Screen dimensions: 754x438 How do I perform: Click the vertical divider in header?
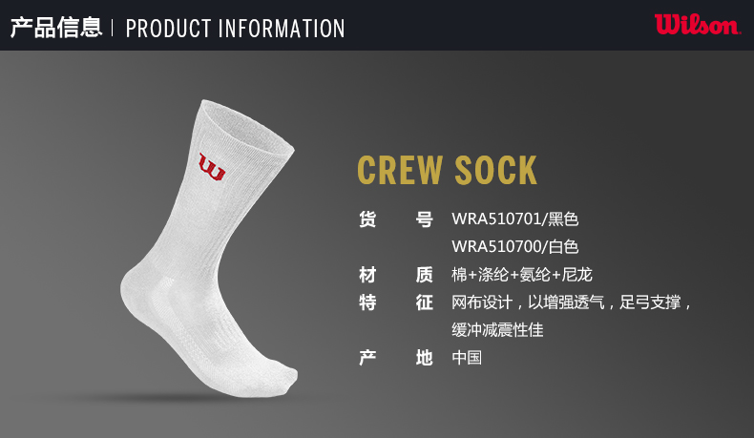[112, 28]
